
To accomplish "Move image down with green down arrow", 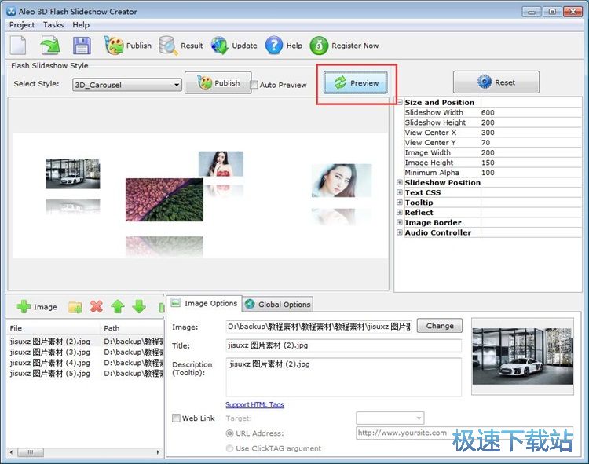I will click(x=138, y=307).
